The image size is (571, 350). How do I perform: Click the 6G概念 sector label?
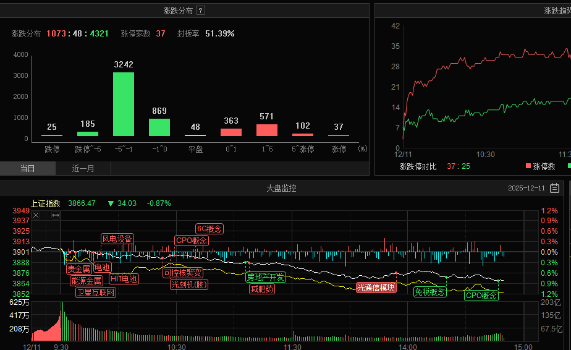pos(209,228)
